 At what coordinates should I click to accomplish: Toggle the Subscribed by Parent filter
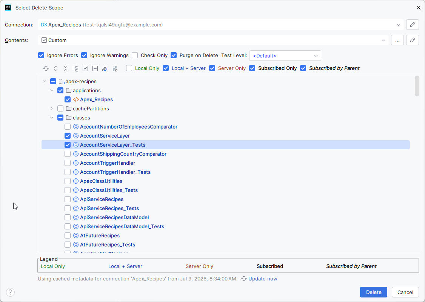point(303,68)
